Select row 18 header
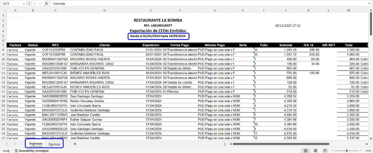The width and height of the screenshot is (373, 153). [x=3, y=96]
